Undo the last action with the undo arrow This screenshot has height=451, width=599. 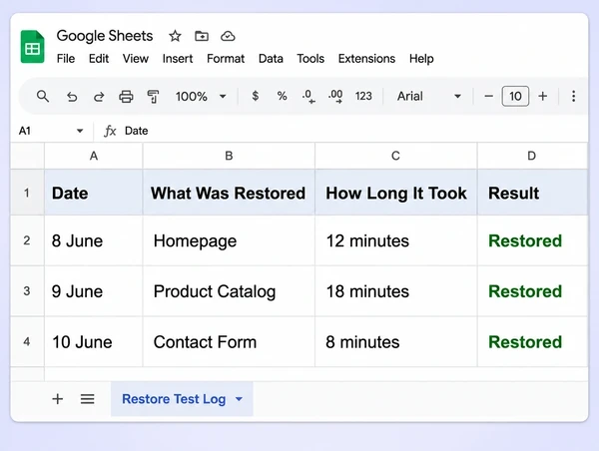tap(72, 97)
